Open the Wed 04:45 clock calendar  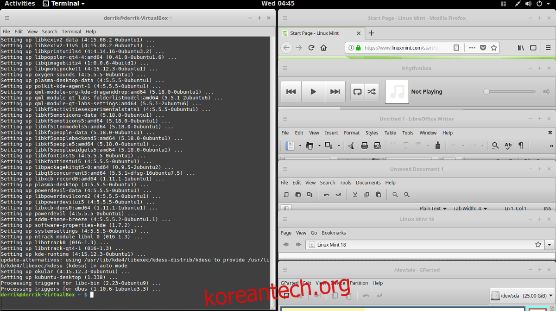pos(278,4)
